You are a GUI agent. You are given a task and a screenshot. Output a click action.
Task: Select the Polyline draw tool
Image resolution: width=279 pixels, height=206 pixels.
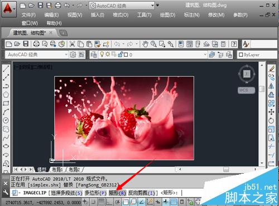tap(6, 86)
